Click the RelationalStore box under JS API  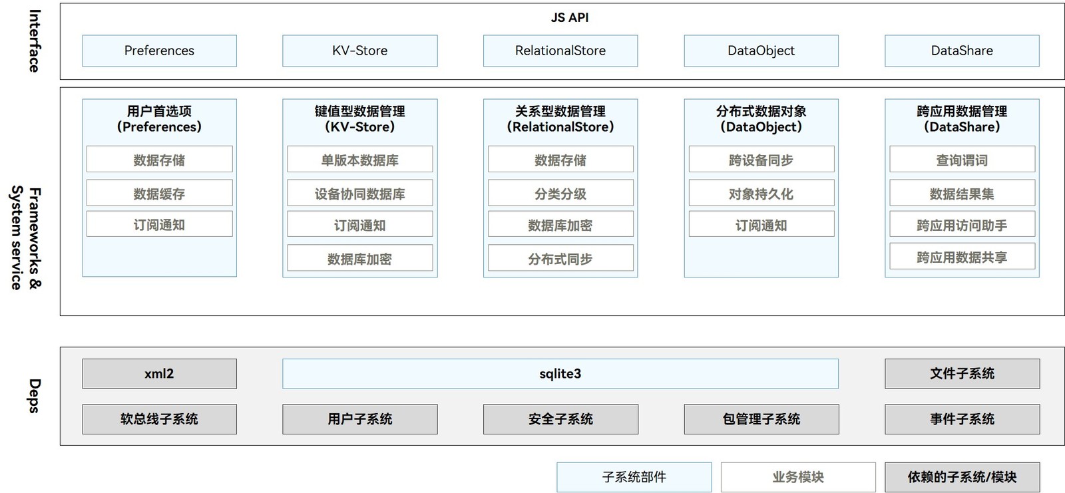coord(560,51)
